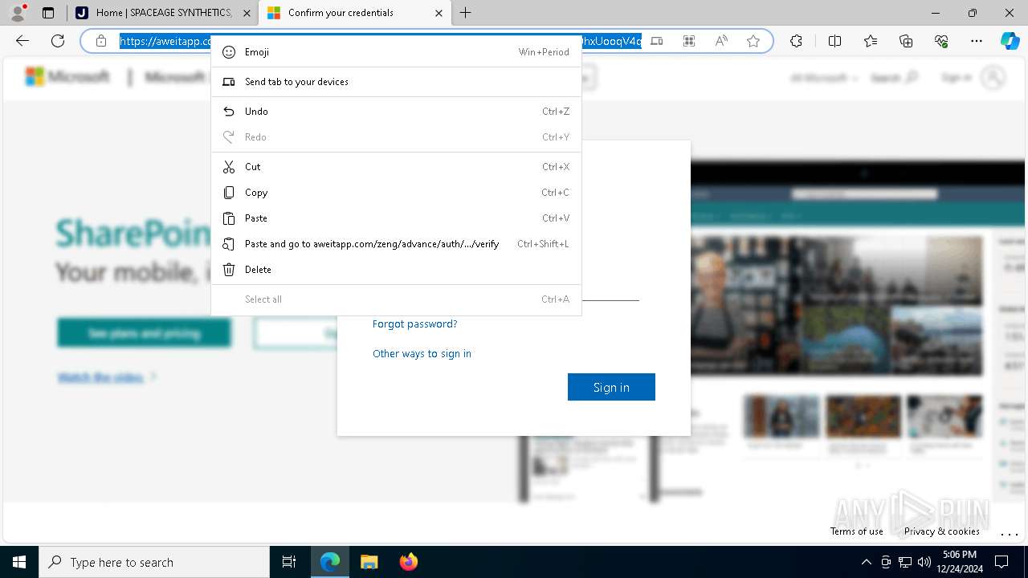Image resolution: width=1028 pixels, height=578 pixels.
Task: Click the blue Sign in button
Action: (x=611, y=387)
